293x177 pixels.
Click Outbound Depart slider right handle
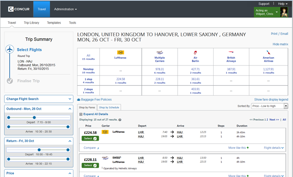(34, 117)
